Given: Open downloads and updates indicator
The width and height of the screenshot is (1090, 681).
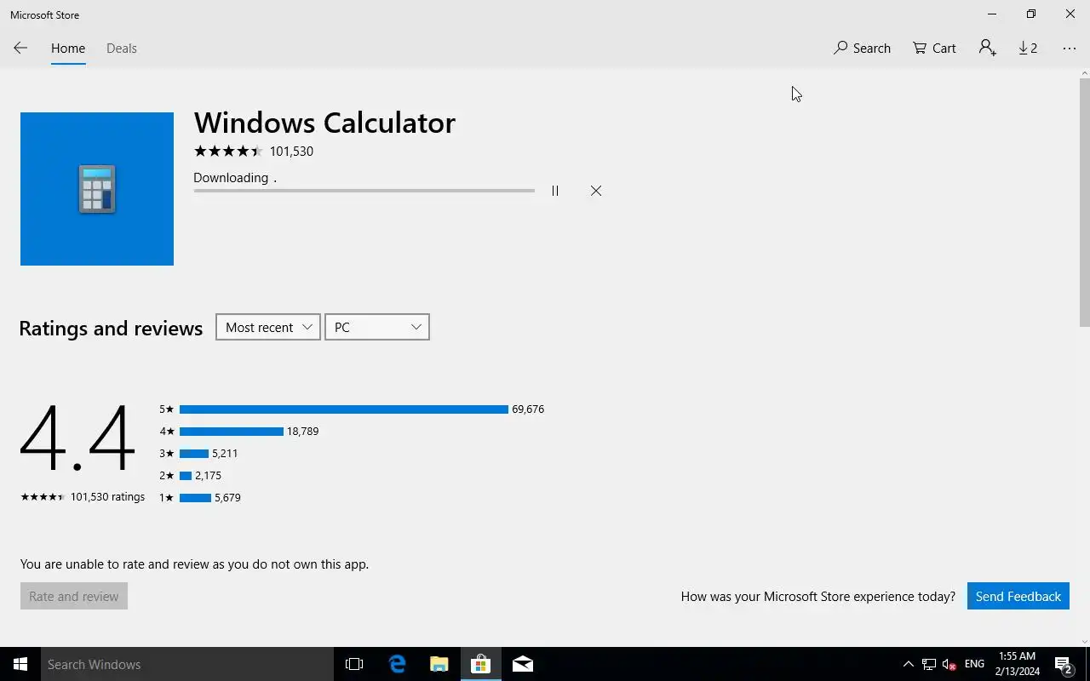Looking at the screenshot, I should tap(1028, 49).
